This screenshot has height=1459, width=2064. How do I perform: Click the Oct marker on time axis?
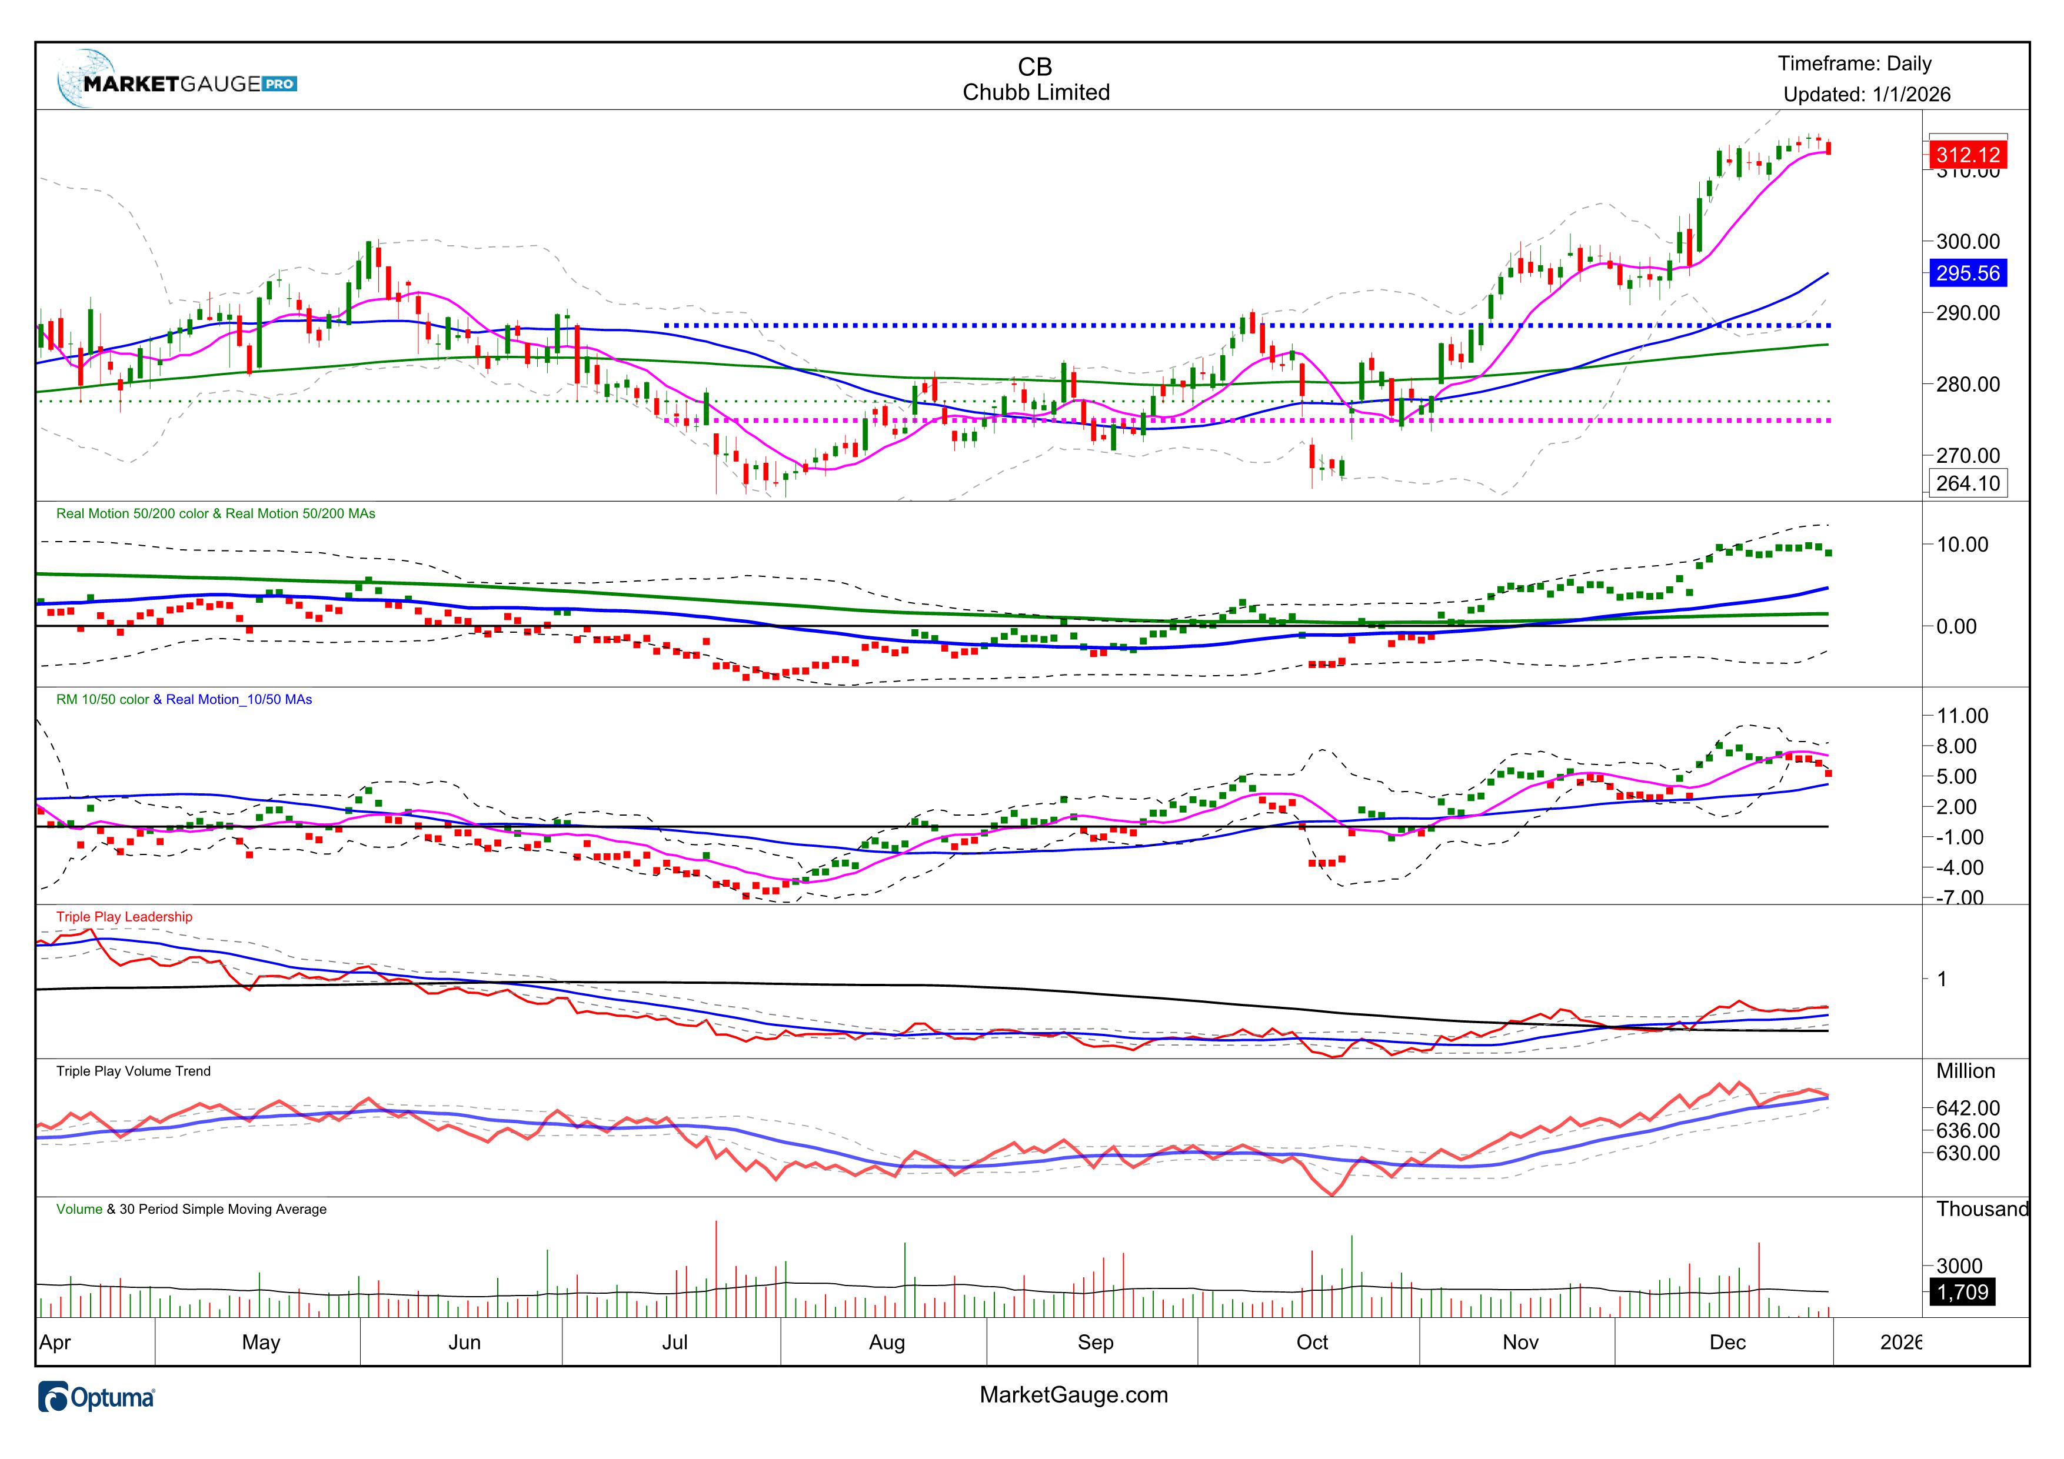1311,1342
